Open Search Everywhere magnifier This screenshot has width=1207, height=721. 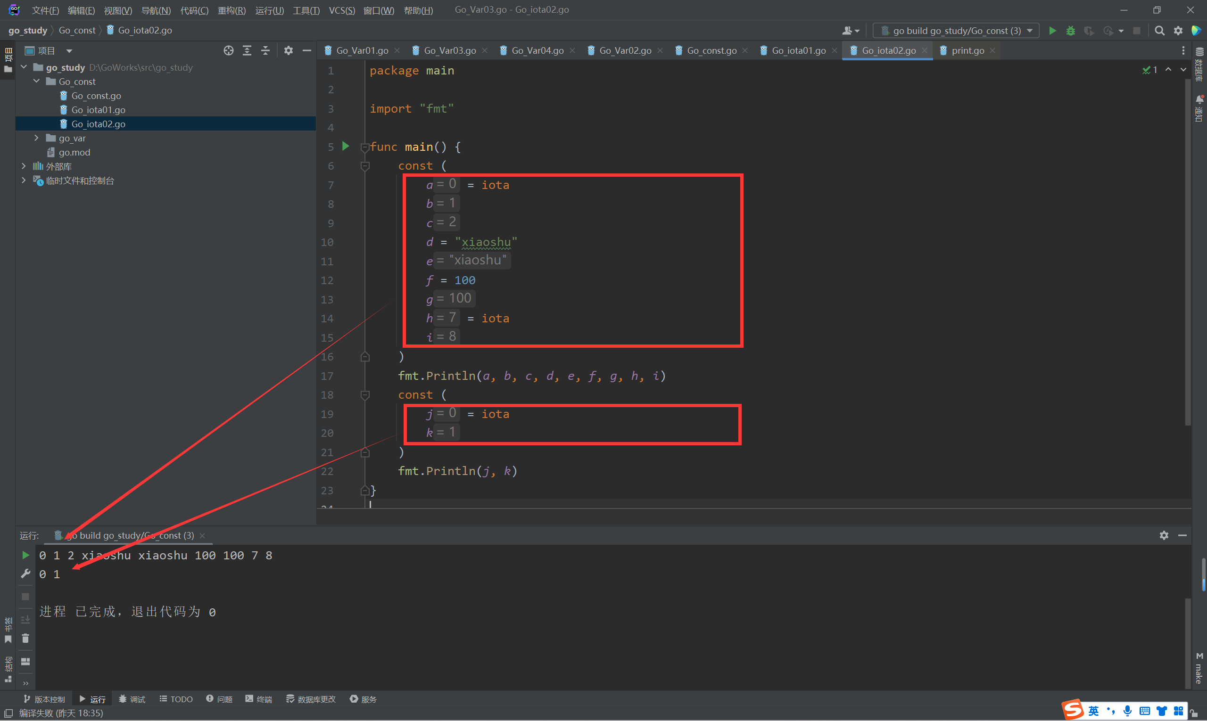pyautogui.click(x=1159, y=31)
